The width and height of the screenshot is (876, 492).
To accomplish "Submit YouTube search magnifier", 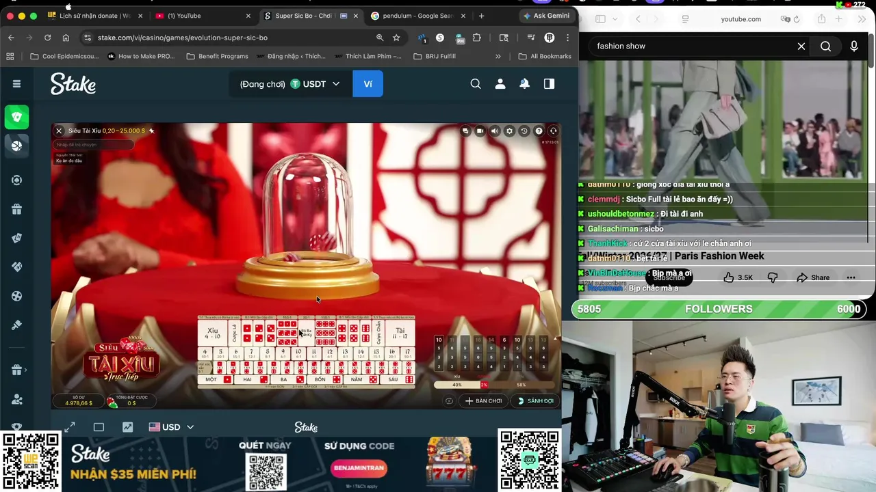I will click(826, 46).
